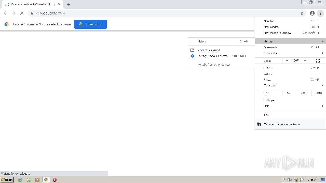The image size is (326, 183).
Task: Click the Chrome taskbar icon
Action: click(x=46, y=180)
